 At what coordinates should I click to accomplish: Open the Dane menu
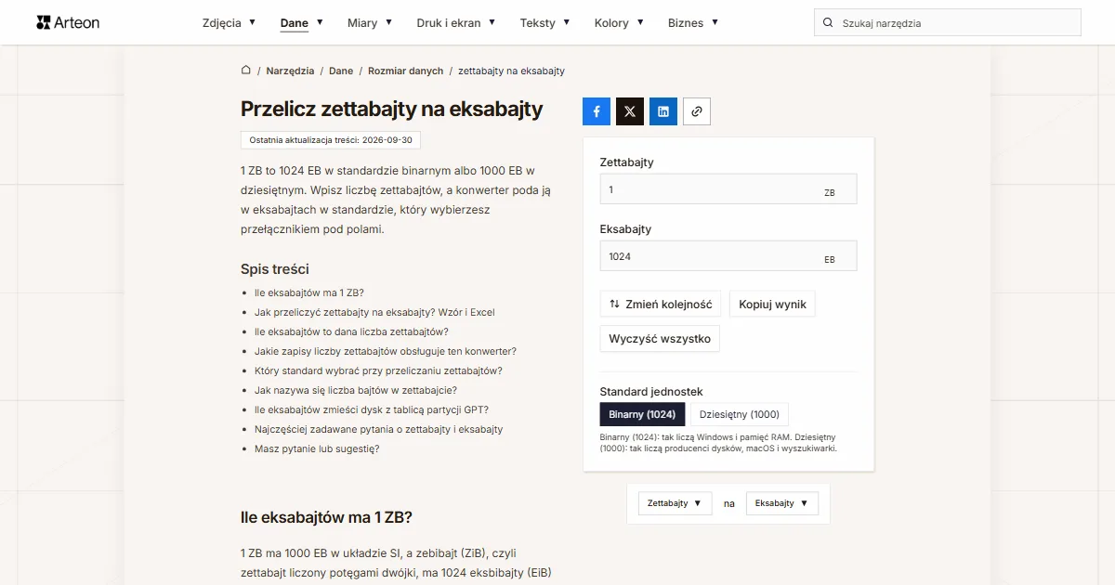point(301,22)
